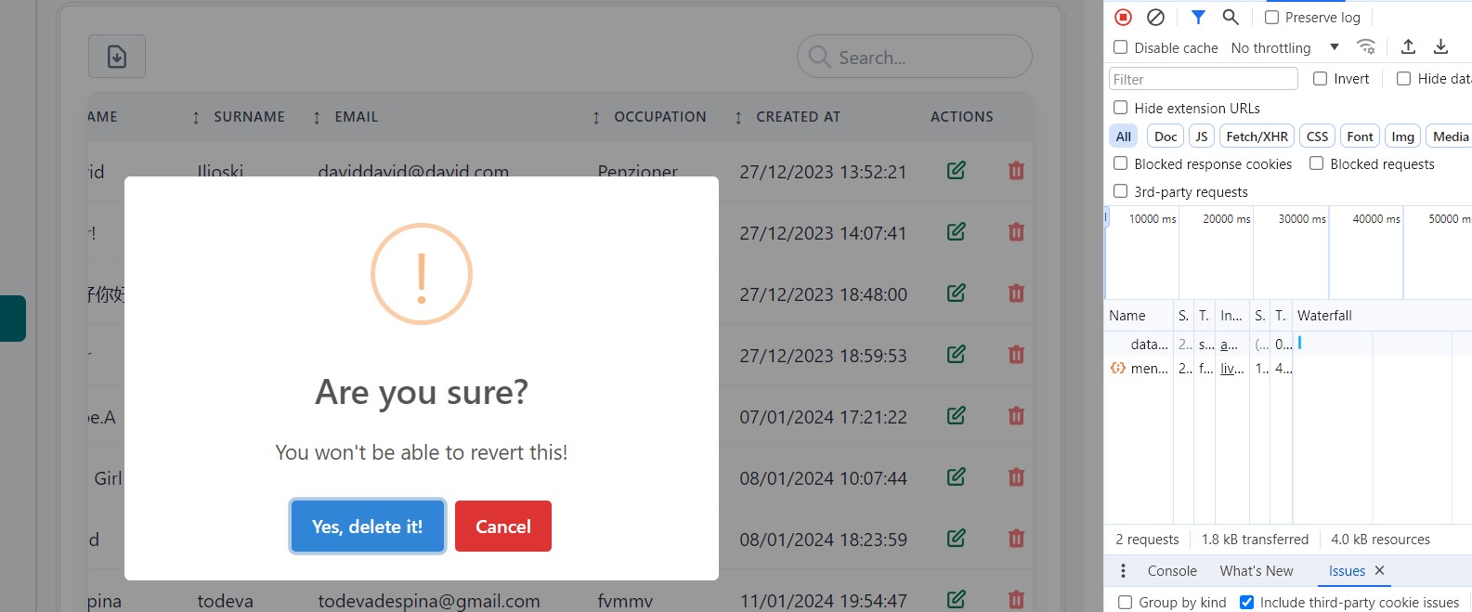Toggle the Invert filter checkbox

[x=1320, y=79]
